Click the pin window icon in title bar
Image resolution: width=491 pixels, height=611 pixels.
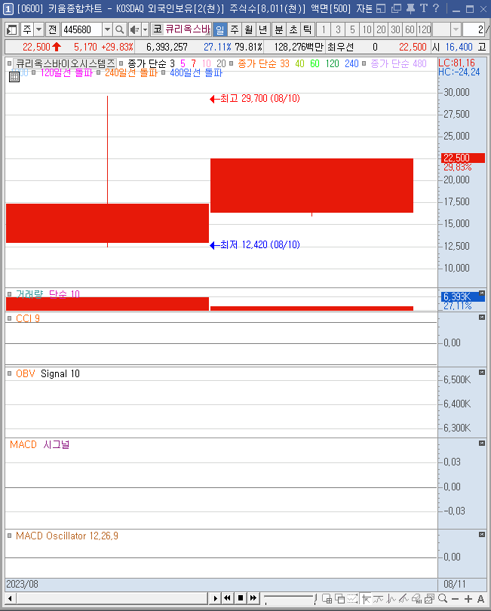pos(410,8)
